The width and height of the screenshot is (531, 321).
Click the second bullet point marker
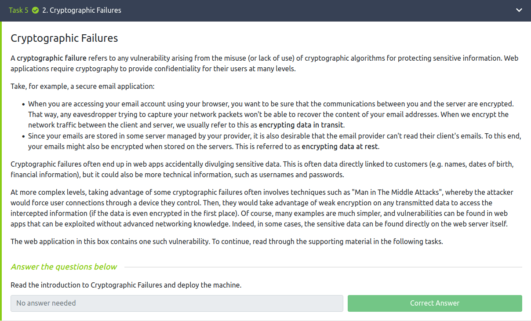(x=23, y=136)
